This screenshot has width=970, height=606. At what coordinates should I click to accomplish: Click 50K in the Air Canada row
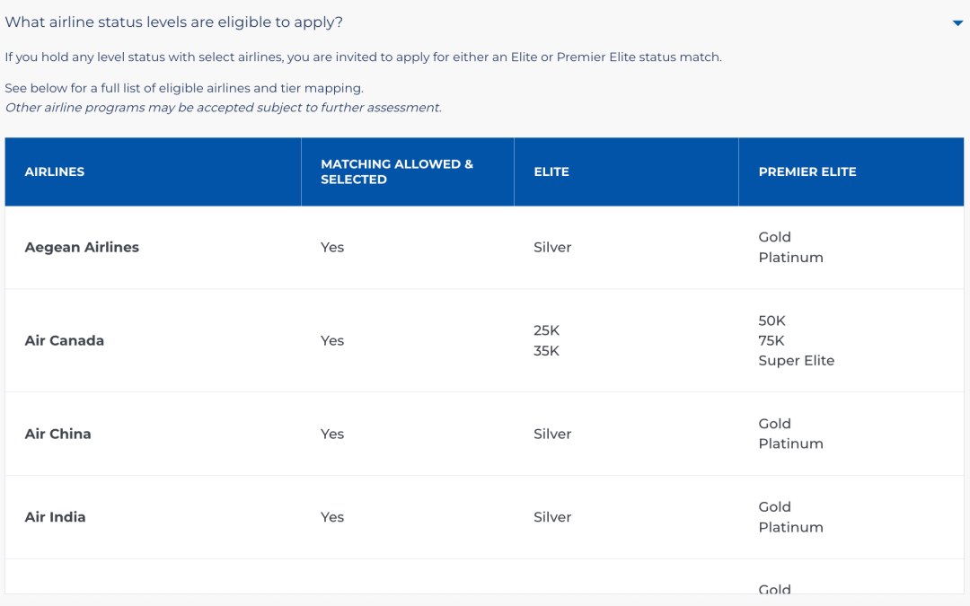pos(772,321)
